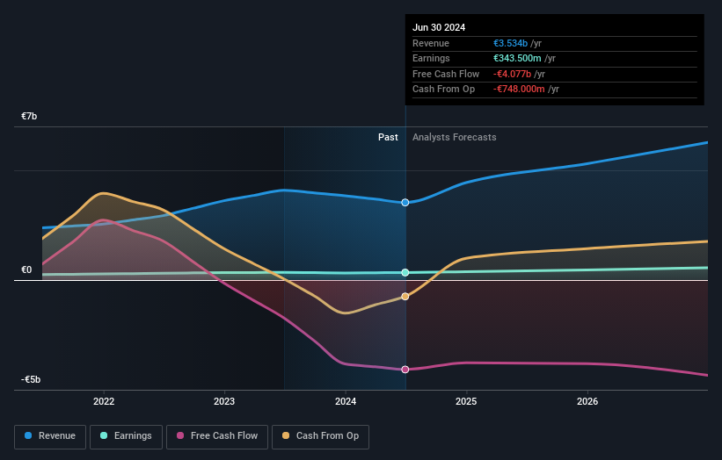The width and height of the screenshot is (722, 460).
Task: Select the Free Cash Flow marker at Jun 2024
Action: (x=405, y=370)
